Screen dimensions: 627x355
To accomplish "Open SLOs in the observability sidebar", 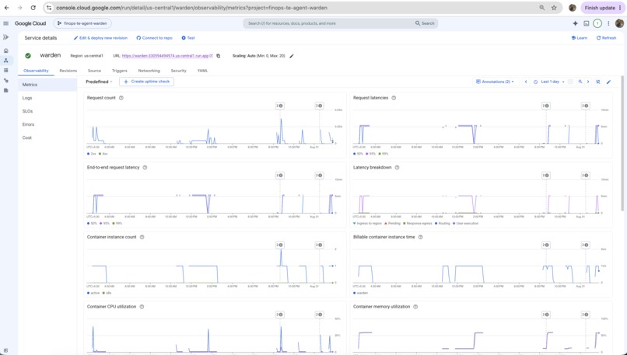I will click(x=27, y=111).
